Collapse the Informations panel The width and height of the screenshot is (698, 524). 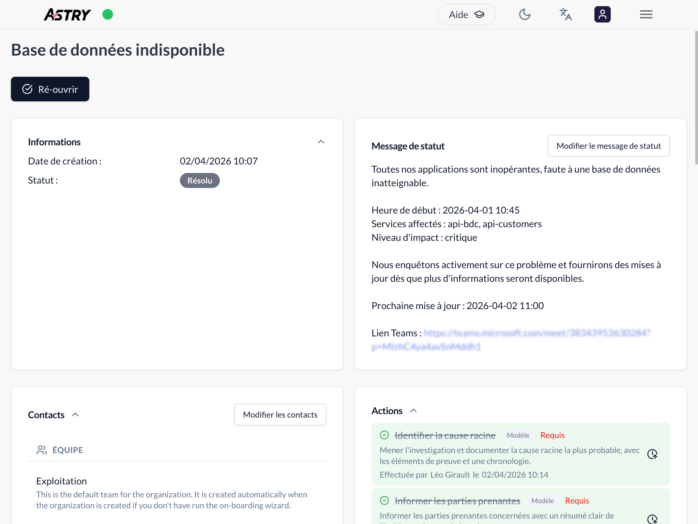coord(321,142)
